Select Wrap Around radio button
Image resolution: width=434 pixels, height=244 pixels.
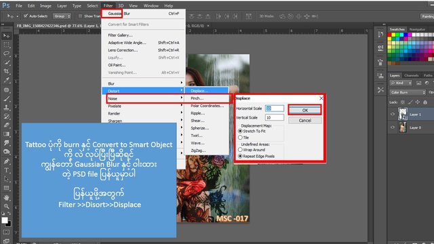[x=240, y=150]
